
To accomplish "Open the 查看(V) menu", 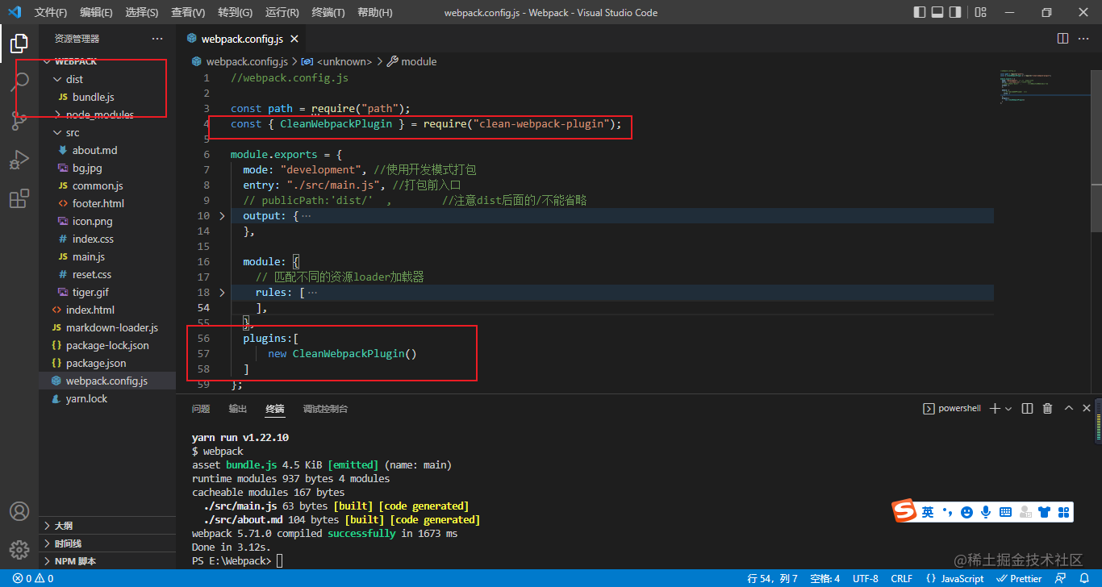I will click(x=188, y=13).
